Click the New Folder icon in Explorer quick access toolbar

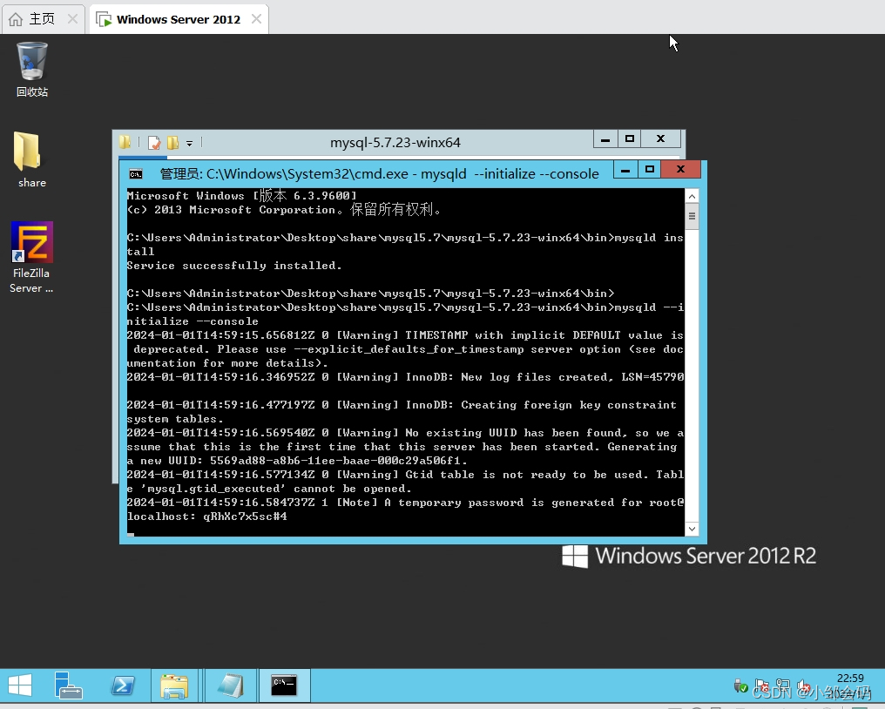[x=172, y=143]
